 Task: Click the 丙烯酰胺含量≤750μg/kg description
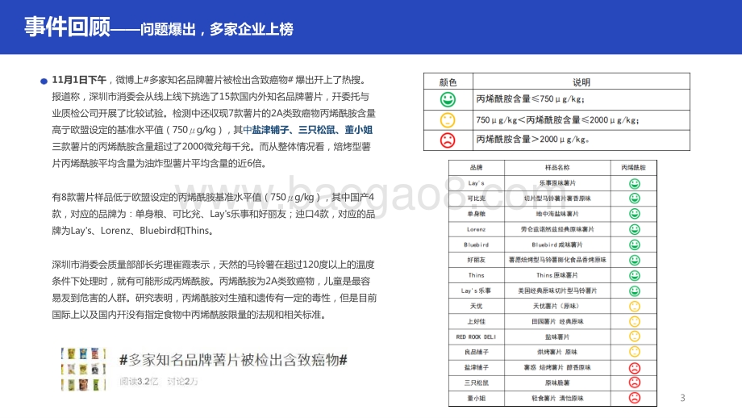[x=531, y=99]
